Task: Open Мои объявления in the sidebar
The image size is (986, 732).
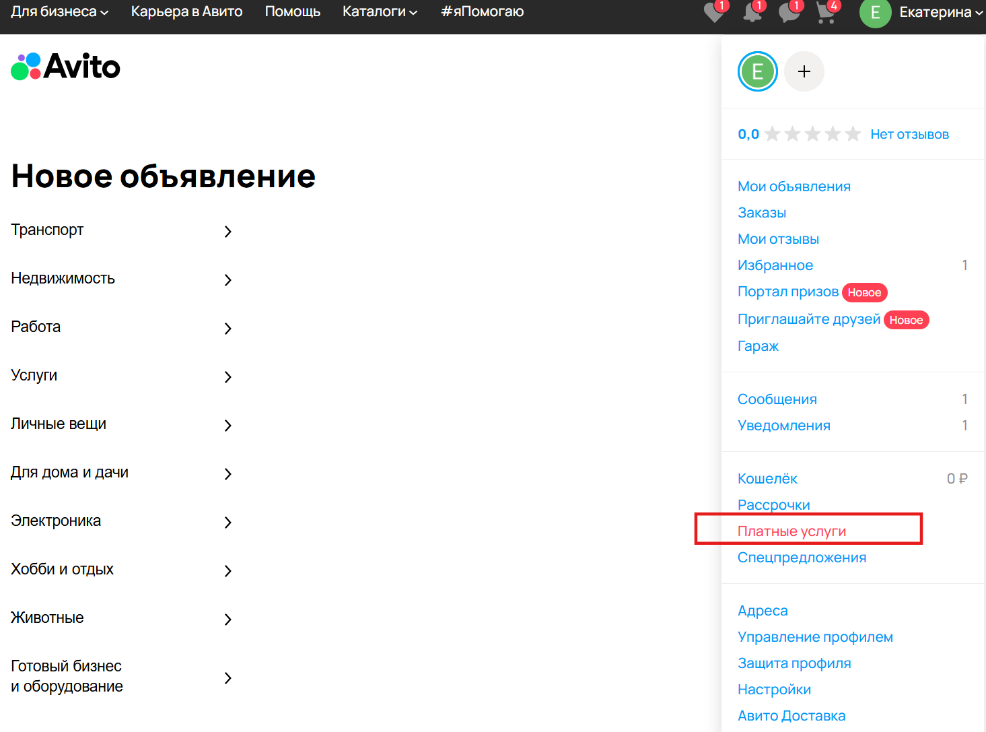Action: tap(794, 186)
